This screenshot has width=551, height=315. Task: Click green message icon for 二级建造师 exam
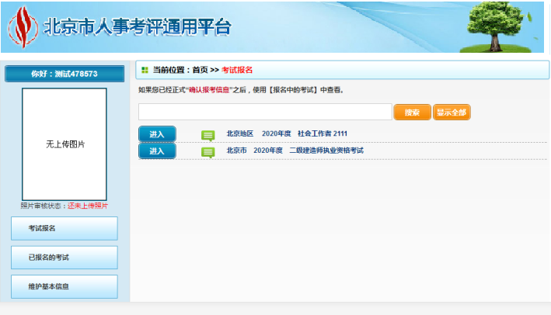[207, 151]
